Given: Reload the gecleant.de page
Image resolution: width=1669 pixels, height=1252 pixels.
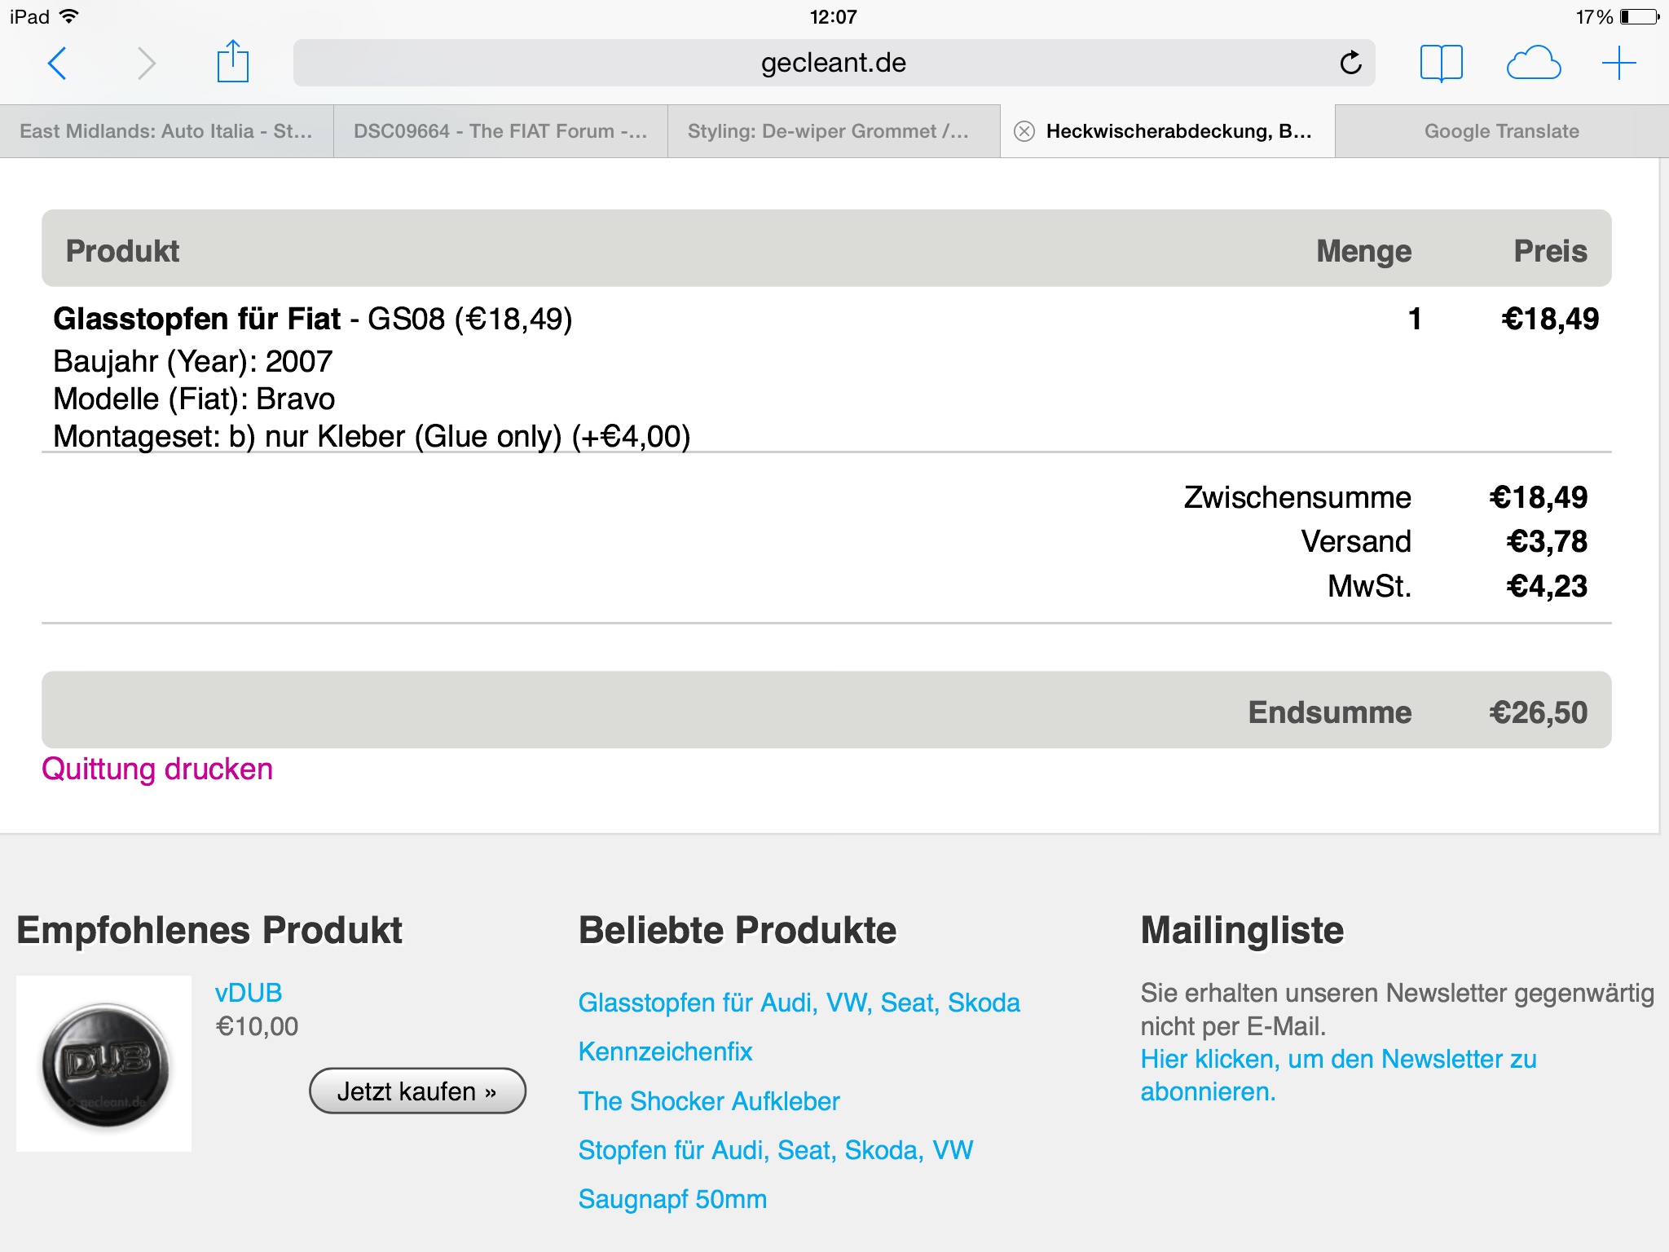Looking at the screenshot, I should 1350,63.
